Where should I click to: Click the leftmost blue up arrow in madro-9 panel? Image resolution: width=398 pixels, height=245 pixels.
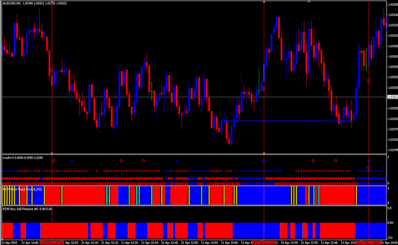(72, 161)
